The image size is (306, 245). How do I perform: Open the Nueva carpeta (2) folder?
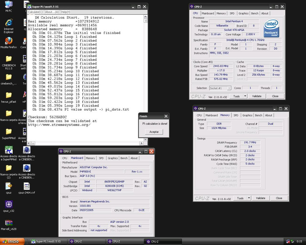[x=9, y=171]
